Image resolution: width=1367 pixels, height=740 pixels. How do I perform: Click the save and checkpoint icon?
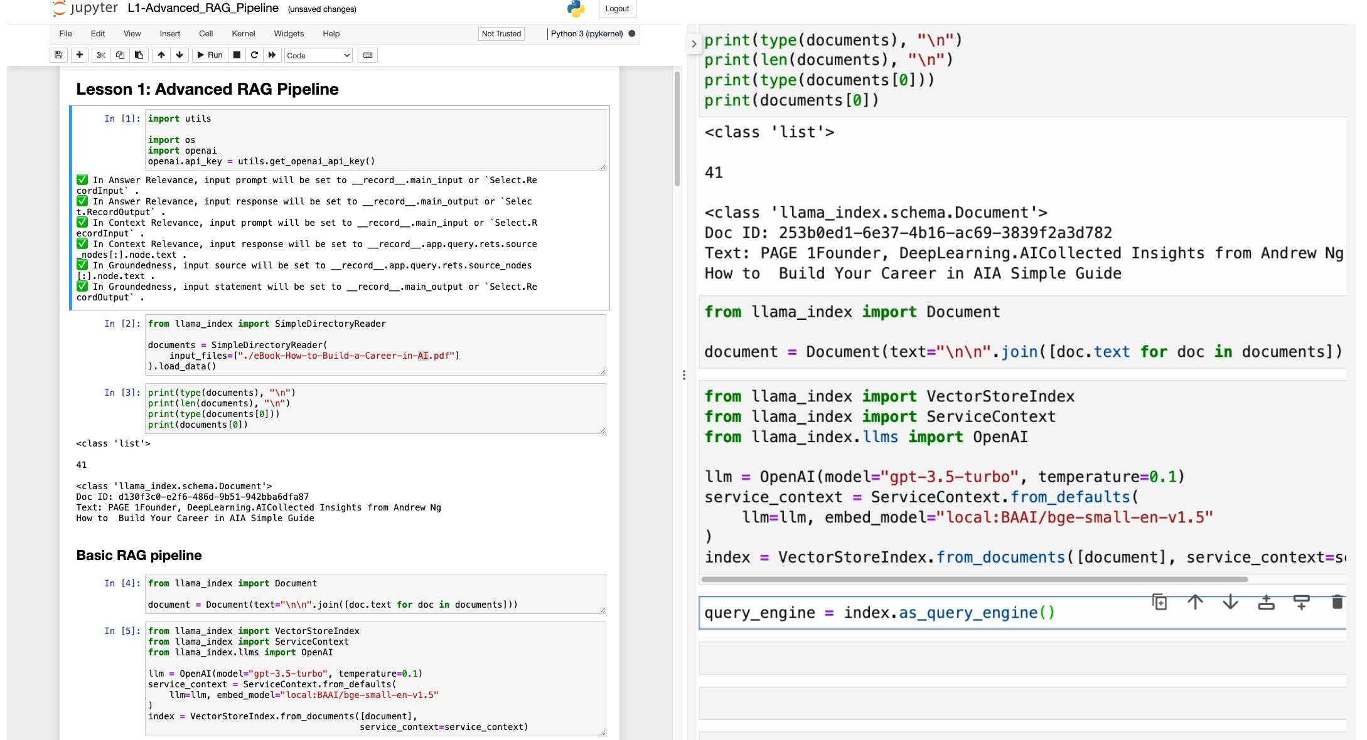coord(58,55)
